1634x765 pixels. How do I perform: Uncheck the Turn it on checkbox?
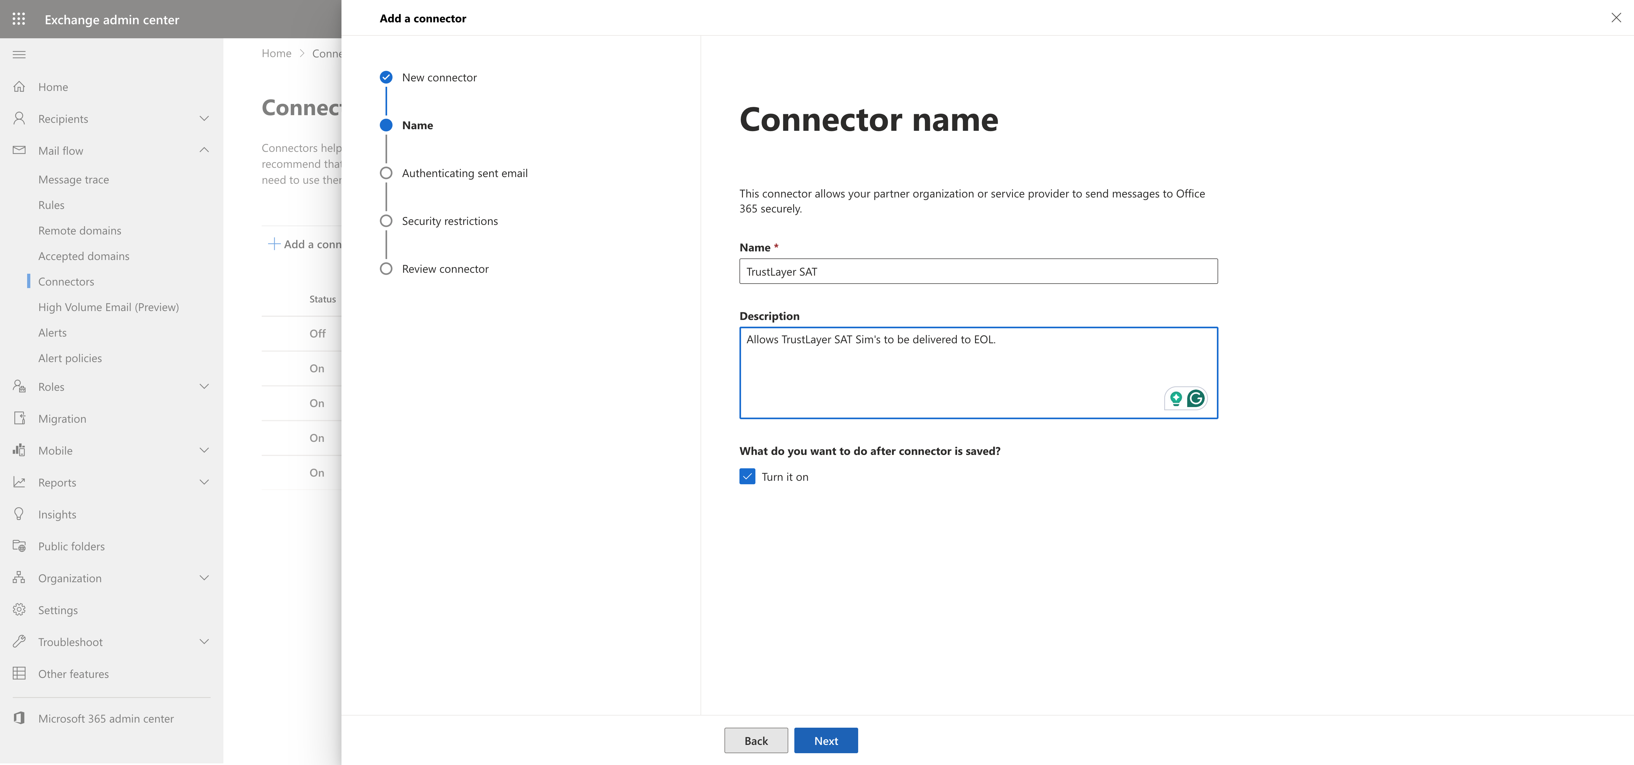coord(747,476)
